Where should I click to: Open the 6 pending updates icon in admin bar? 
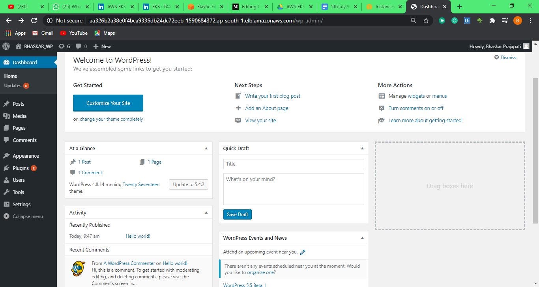tap(64, 46)
